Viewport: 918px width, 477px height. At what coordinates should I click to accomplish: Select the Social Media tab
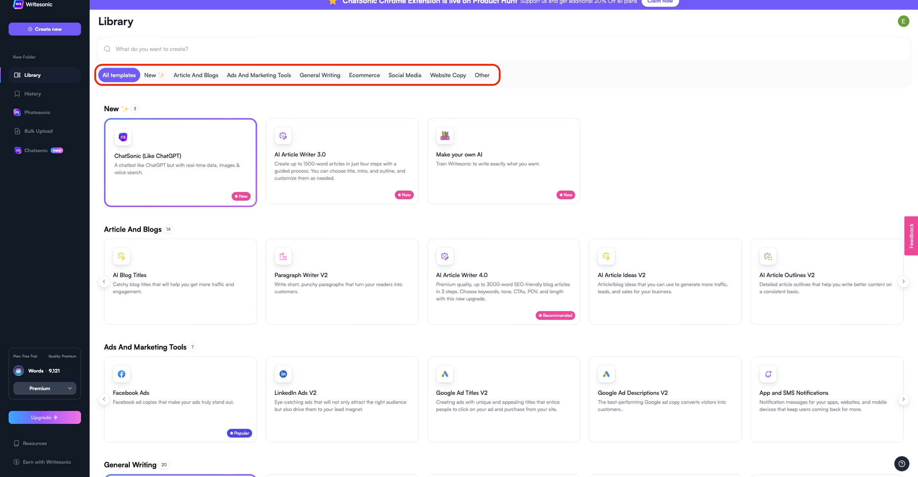coord(405,75)
